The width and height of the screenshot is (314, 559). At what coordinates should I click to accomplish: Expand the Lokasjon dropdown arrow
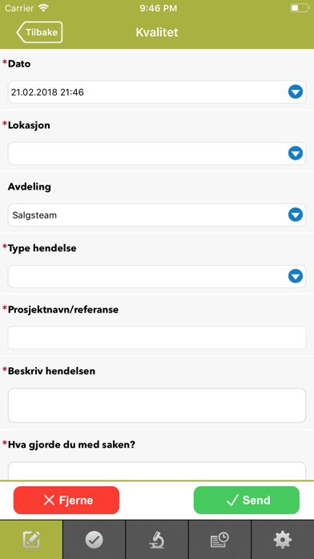(295, 153)
